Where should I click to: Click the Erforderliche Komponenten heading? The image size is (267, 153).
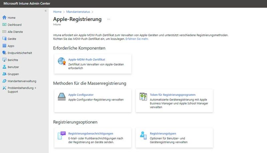(79, 48)
